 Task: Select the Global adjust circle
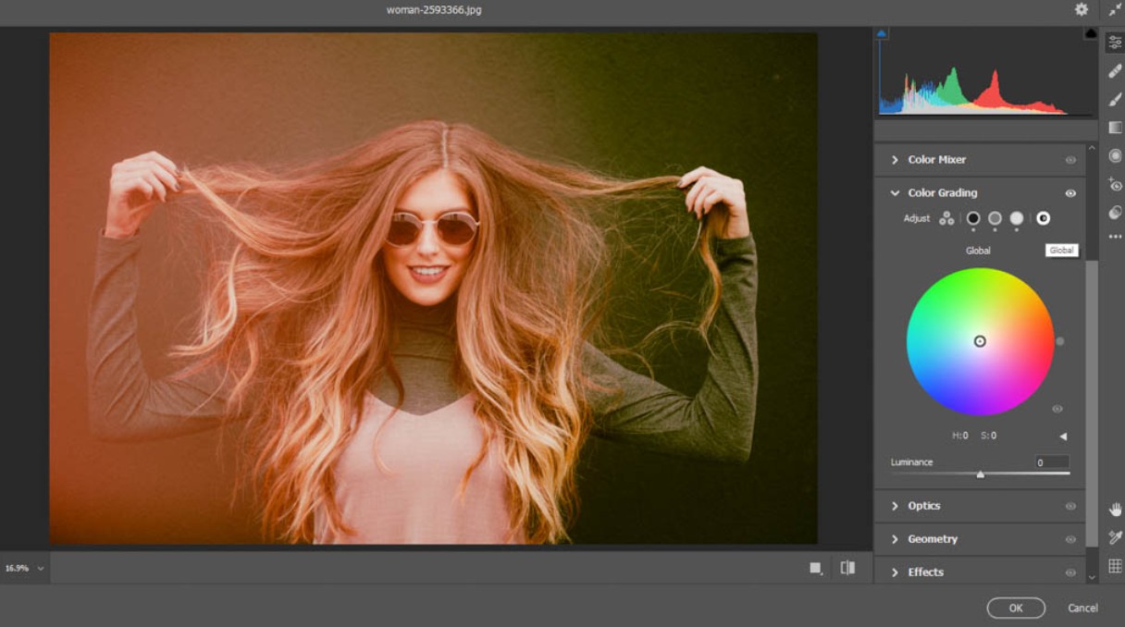point(1043,218)
